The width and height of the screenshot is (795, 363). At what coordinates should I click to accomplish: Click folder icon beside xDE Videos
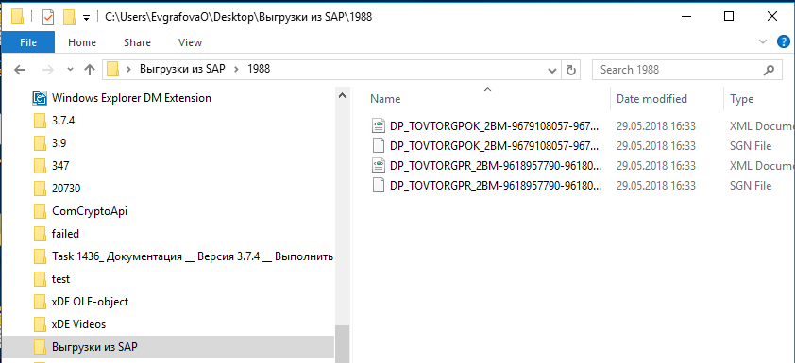[40, 324]
